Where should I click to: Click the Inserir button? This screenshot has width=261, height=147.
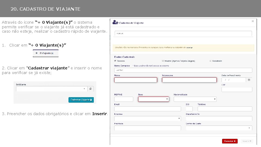[247, 141]
